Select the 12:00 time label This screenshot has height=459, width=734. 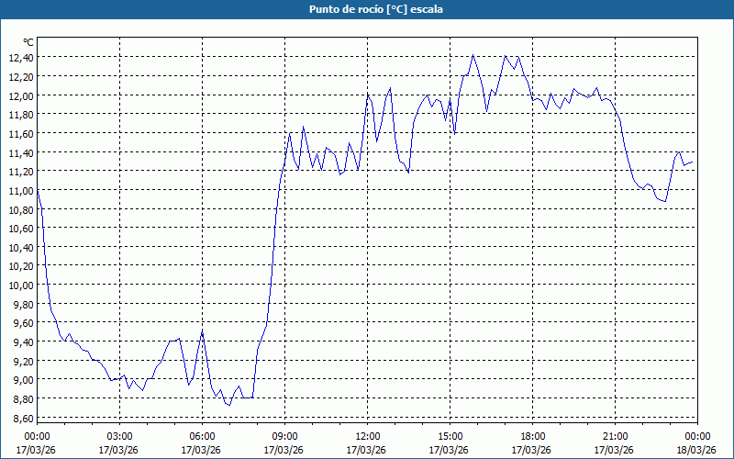[x=367, y=436]
